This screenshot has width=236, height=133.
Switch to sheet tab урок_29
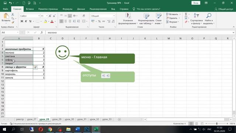(57, 119)
